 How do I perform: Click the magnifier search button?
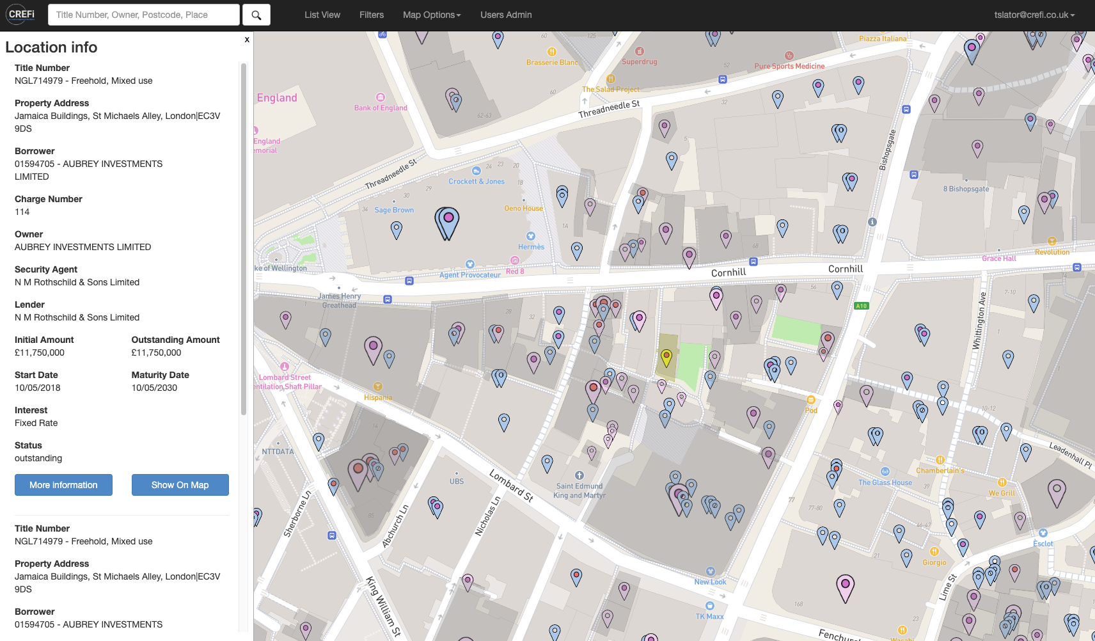[256, 15]
